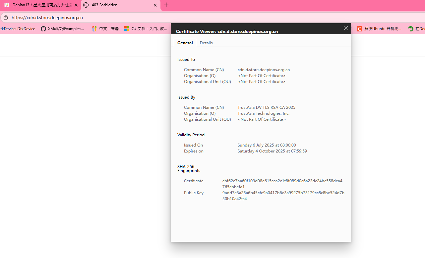Click the issued-to common name cdn.d.store.deepinos.org.cn
The image size is (425, 258).
(264, 70)
